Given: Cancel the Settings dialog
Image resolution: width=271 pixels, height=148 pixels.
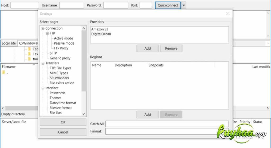Looking at the screenshot, I should point(63,132).
